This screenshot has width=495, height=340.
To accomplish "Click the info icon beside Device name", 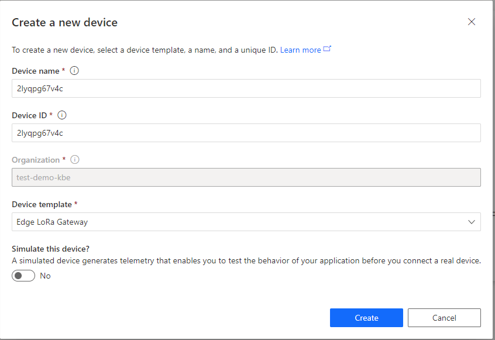I will click(74, 71).
